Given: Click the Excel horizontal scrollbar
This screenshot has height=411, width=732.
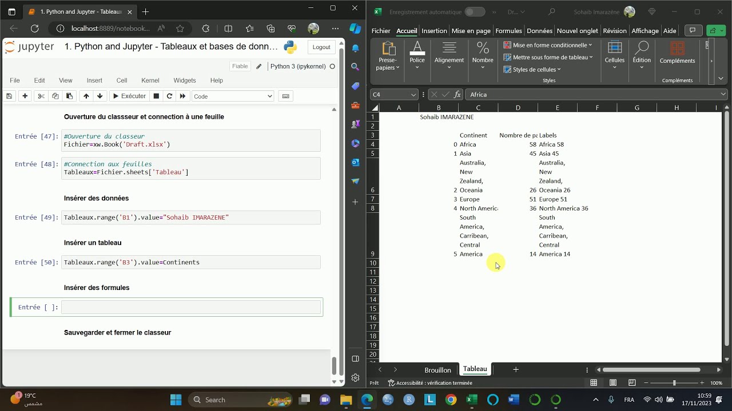Looking at the screenshot, I should tap(651, 370).
